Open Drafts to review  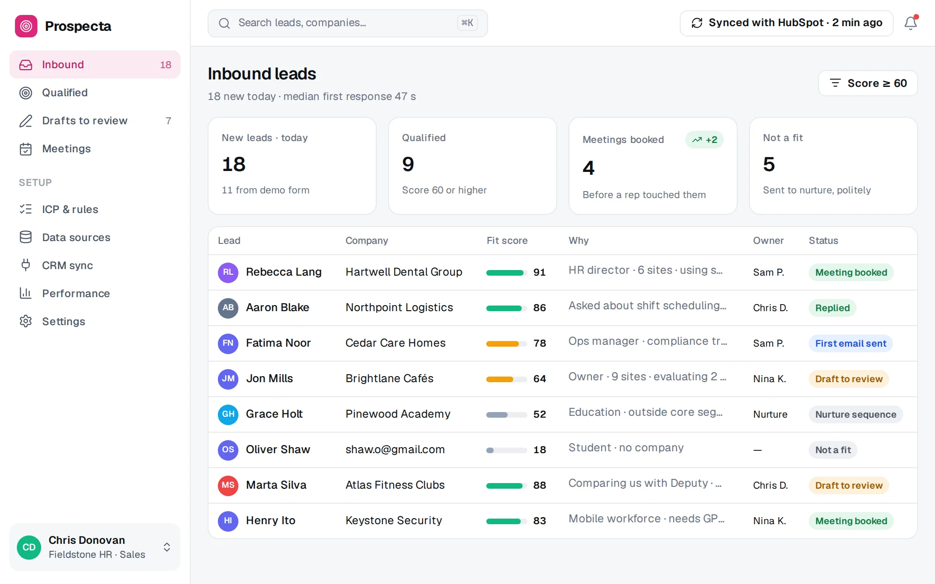coord(95,121)
